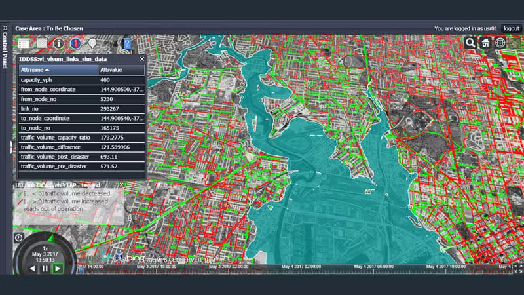Image resolution: width=524 pixels, height=295 pixels.
Task: Play the animation forward
Action: coord(58,269)
